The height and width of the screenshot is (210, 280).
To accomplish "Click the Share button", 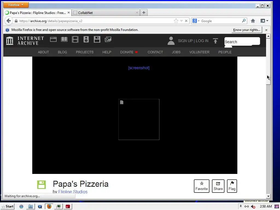I will 218,186.
